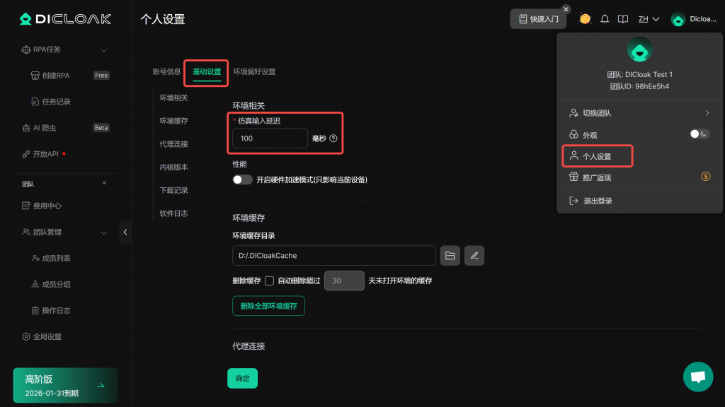Click the help icon beside 毫秒

(x=333, y=138)
